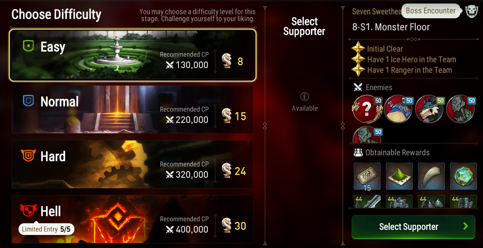Tap the Boss Encounter tooltip label
The width and height of the screenshot is (483, 248).
point(431,11)
